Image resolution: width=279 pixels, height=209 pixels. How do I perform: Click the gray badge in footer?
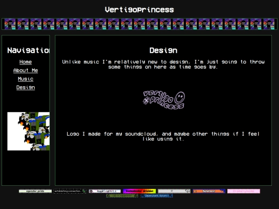(x=174, y=191)
